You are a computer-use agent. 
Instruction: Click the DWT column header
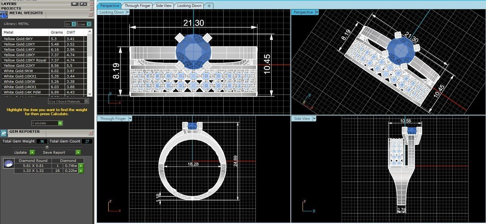click(75, 32)
